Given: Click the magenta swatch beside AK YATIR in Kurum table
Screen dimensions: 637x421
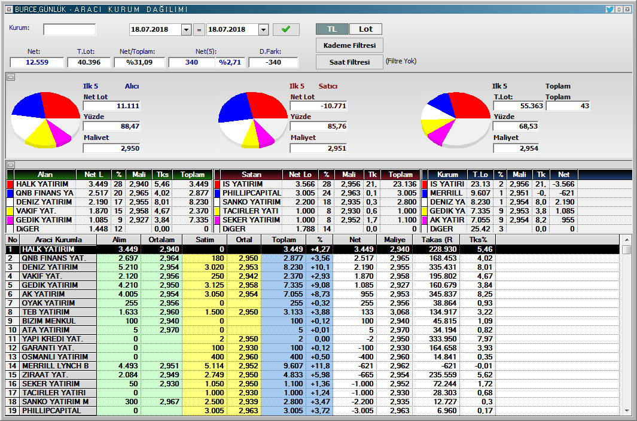Looking at the screenshot, I should tap(425, 220).
